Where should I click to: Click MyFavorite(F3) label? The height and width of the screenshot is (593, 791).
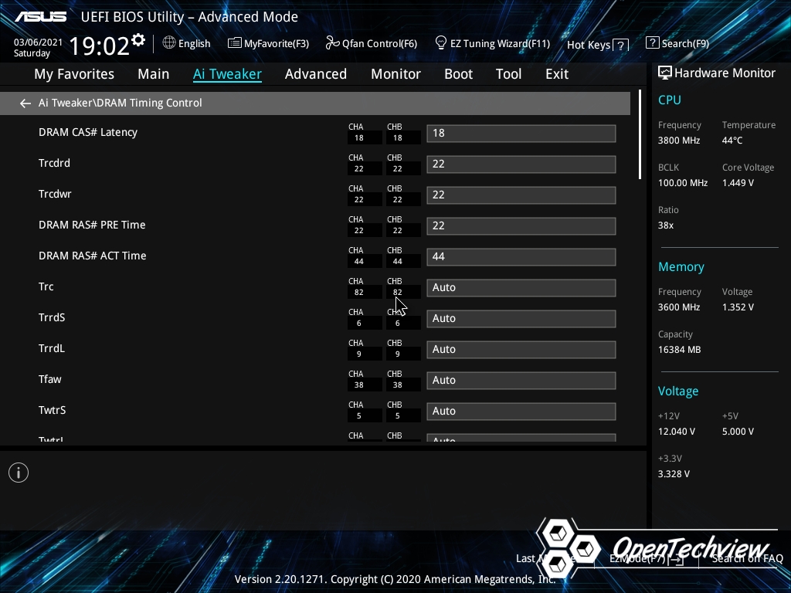click(277, 44)
